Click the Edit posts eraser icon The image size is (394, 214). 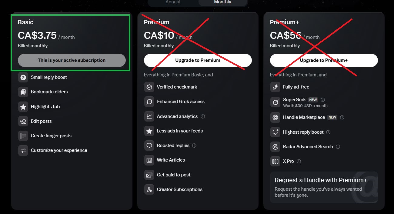[23, 121]
